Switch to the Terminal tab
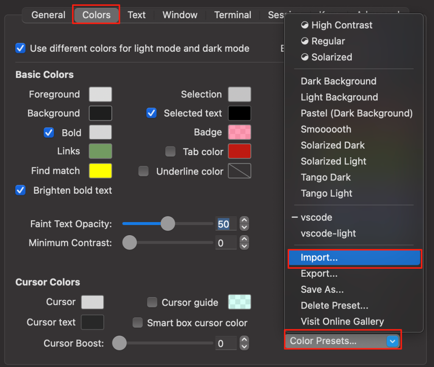This screenshot has height=367, width=434. 233,15
